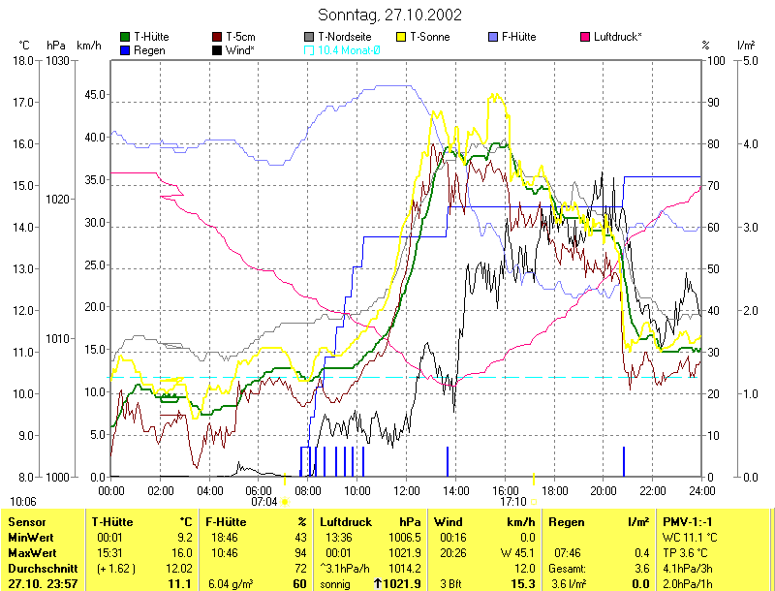Click the upward pressure trend arrow

pyautogui.click(x=378, y=584)
